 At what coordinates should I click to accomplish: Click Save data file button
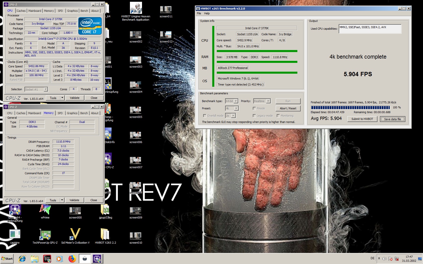(x=393, y=119)
